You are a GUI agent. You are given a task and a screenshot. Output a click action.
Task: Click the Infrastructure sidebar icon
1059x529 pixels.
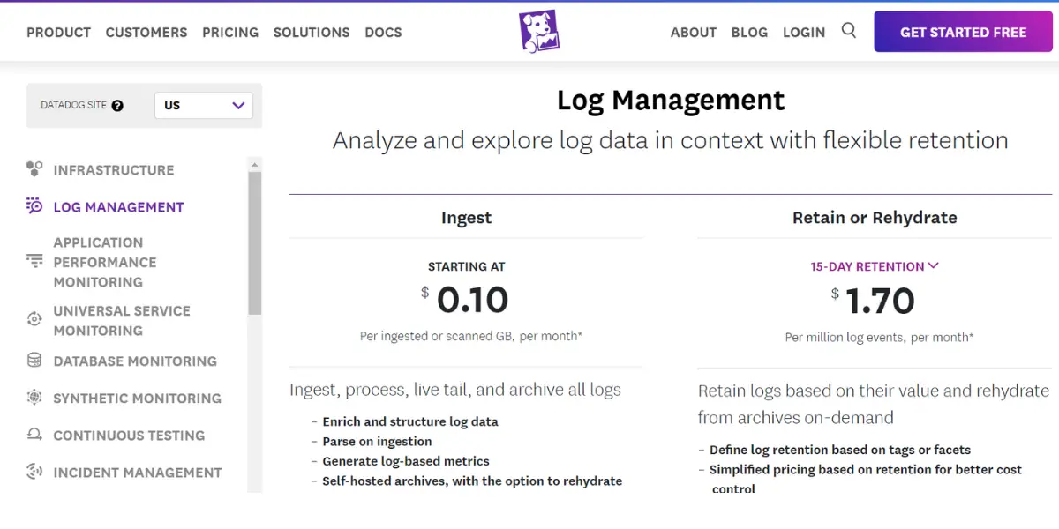[34, 169]
